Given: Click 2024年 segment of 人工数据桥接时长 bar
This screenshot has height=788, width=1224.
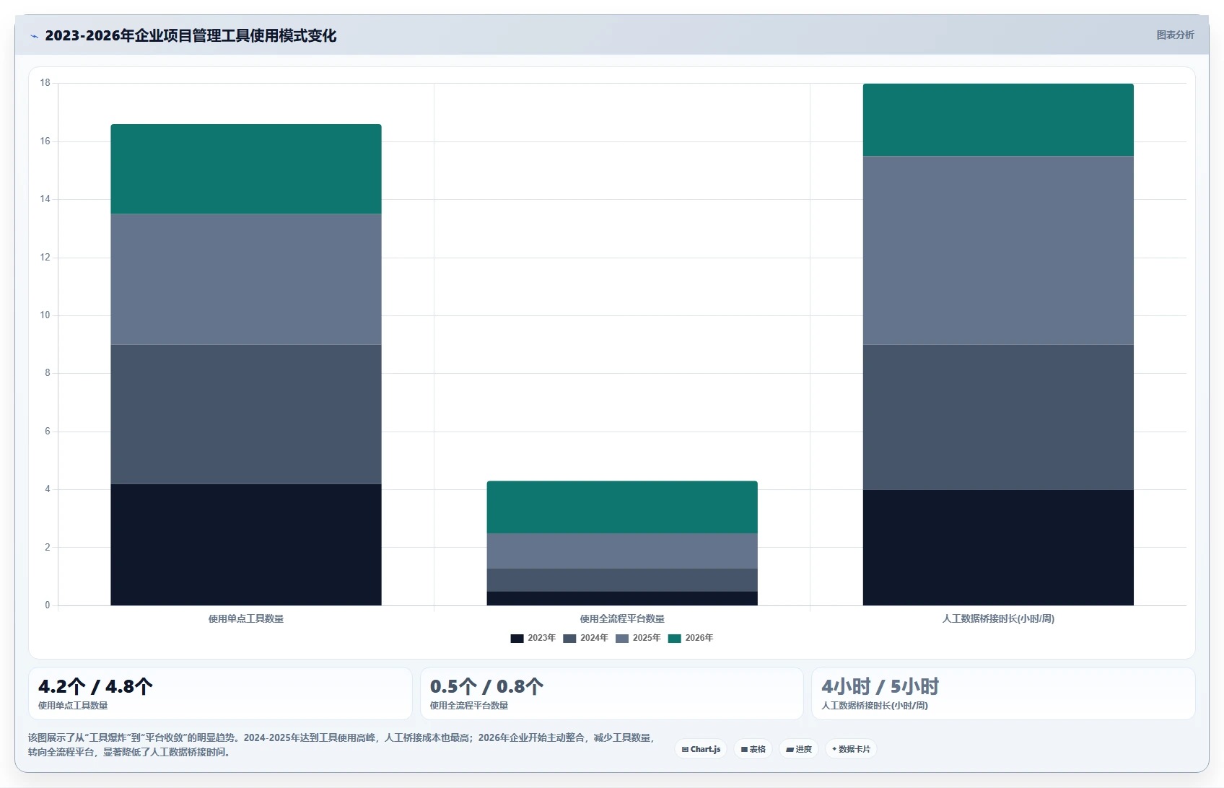Looking at the screenshot, I should pos(998,418).
